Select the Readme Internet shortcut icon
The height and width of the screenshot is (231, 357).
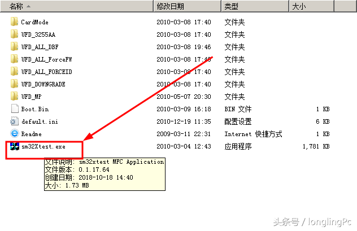coord(15,133)
